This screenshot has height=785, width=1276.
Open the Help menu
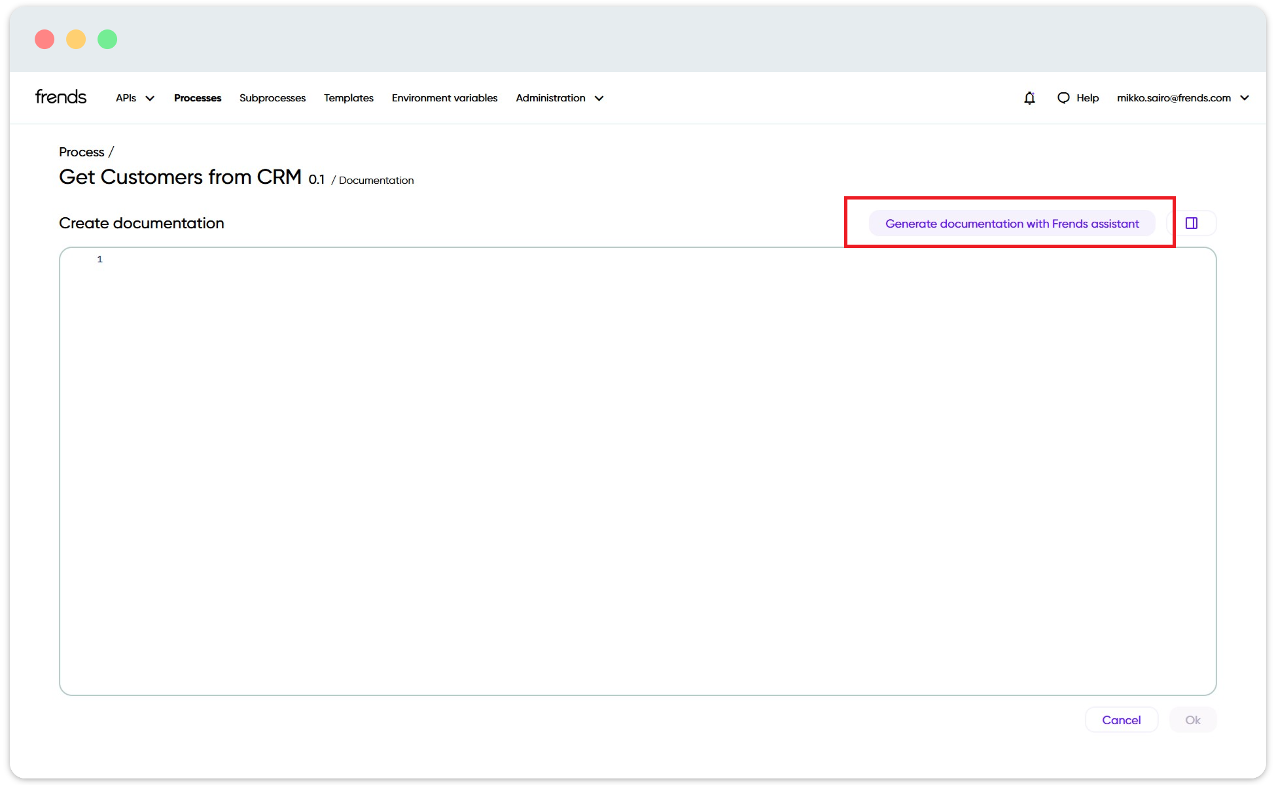tap(1088, 97)
